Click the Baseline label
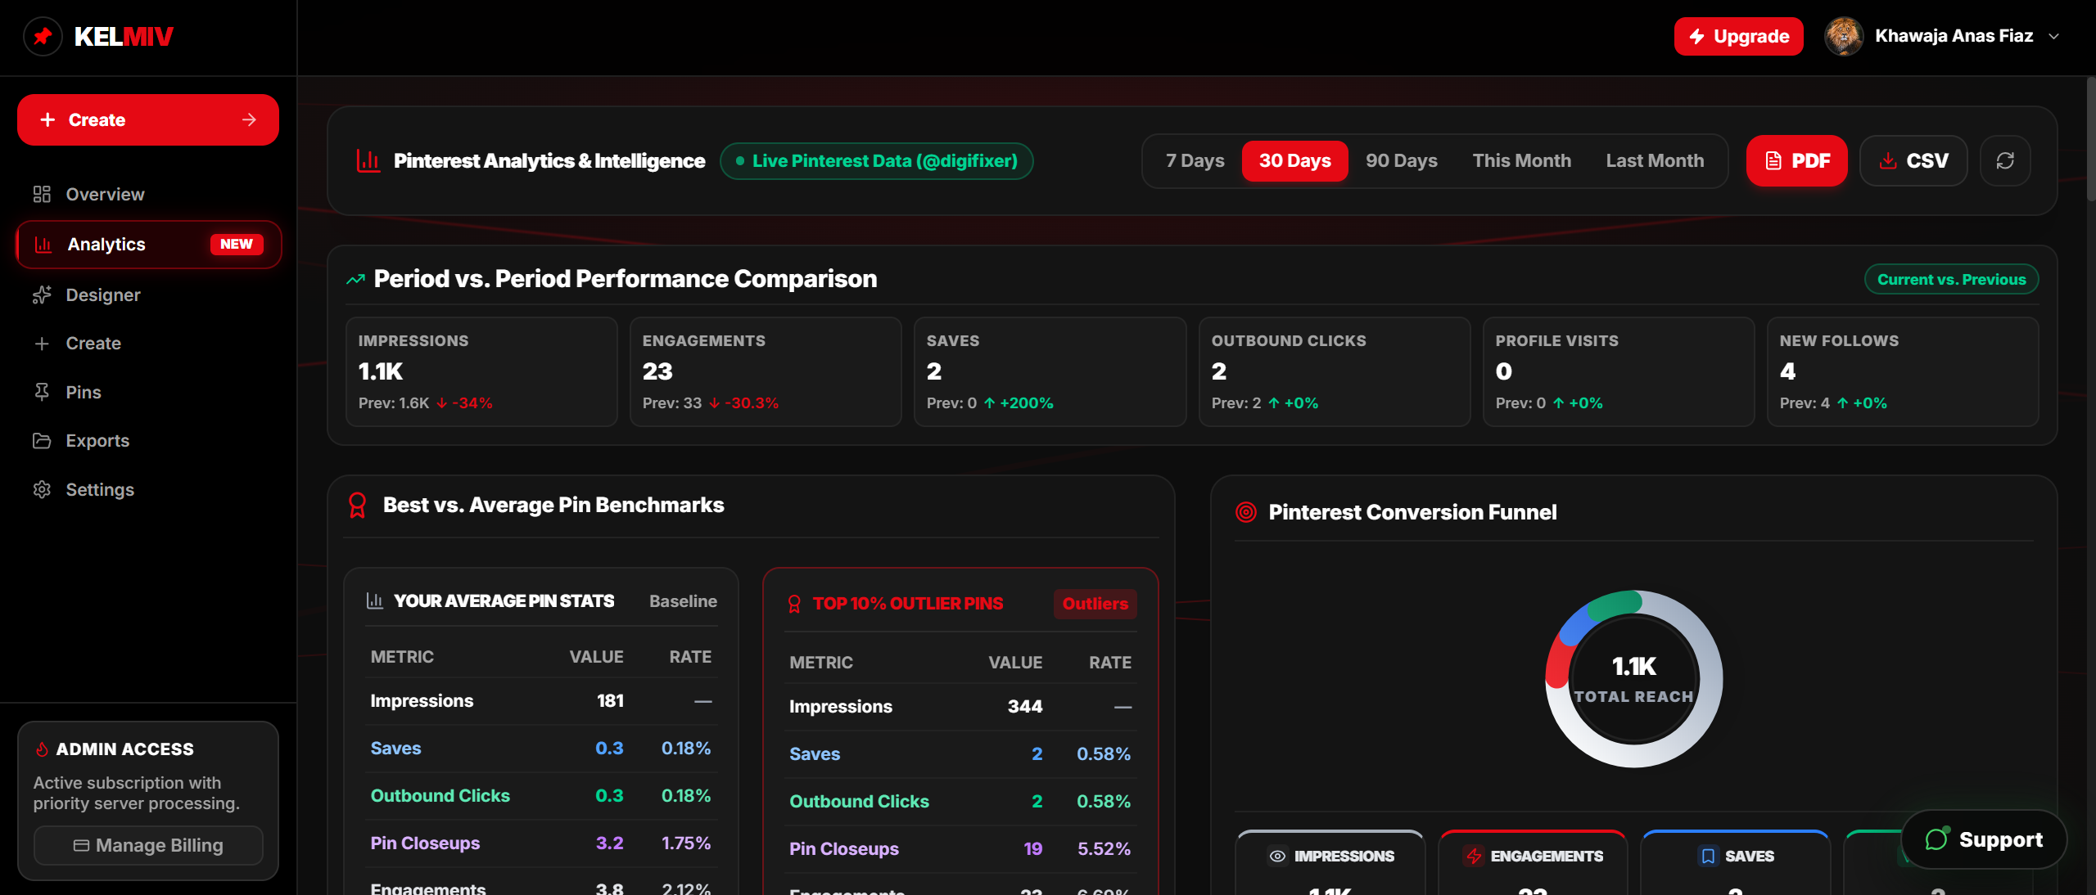 coord(683,601)
